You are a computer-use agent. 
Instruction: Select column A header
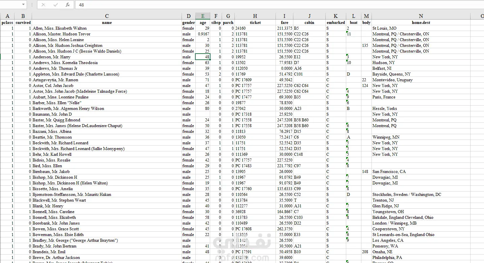pos(7,16)
